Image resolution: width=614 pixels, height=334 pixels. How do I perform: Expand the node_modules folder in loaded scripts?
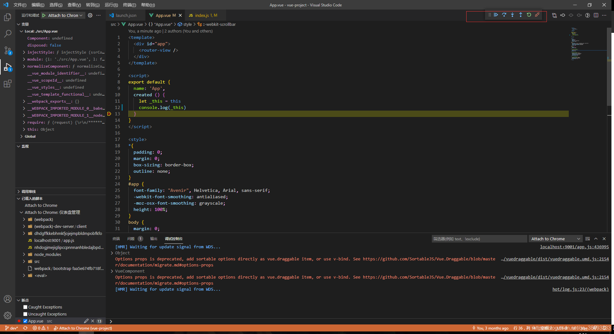24,254
